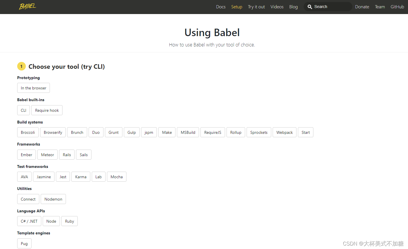Click the Build systems section label
The image size is (408, 249).
coord(30,122)
